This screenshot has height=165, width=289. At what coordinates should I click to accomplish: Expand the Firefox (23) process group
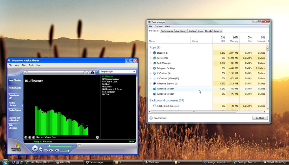point(150,58)
